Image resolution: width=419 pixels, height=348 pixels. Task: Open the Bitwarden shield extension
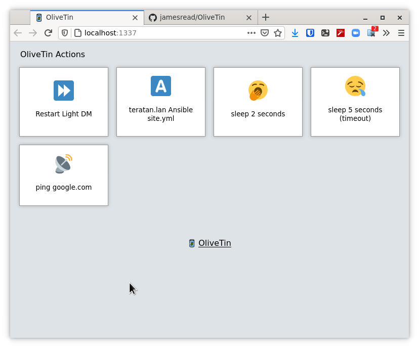pyautogui.click(x=310, y=33)
